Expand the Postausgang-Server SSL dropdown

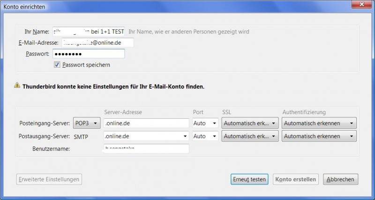pos(250,136)
